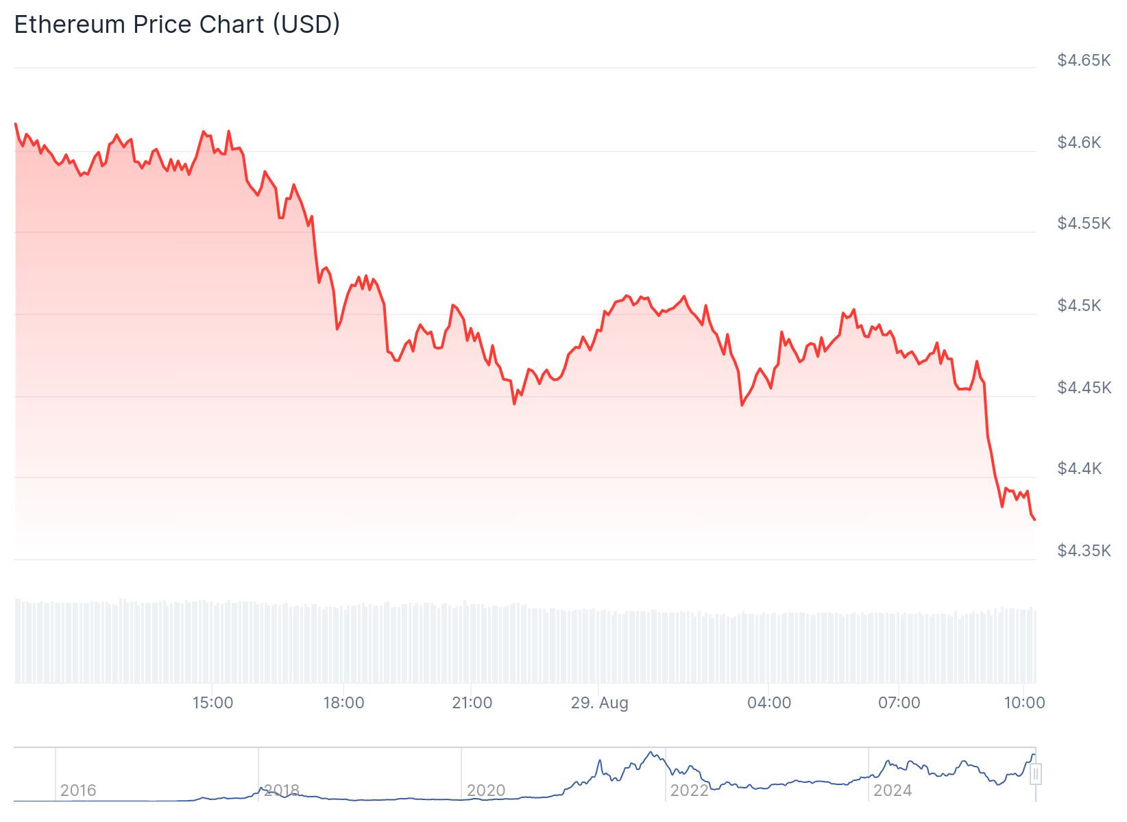The height and width of the screenshot is (822, 1127).
Task: Click the 2022 marker in navigator
Action: click(689, 790)
